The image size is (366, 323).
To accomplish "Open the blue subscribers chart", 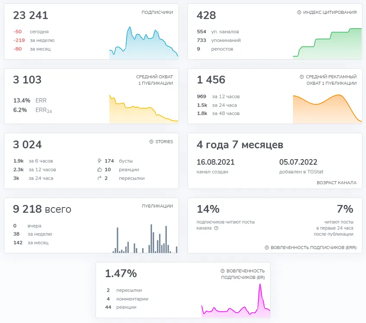I will coord(143,43).
